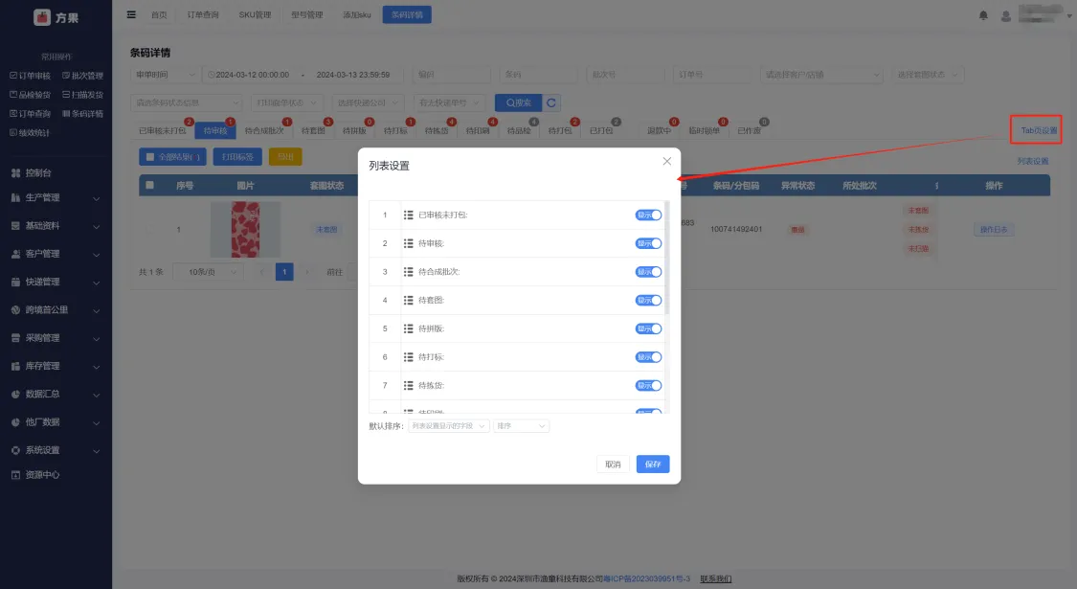Expand 生产管理 menu in sidebar
The width and height of the screenshot is (1077, 589).
coord(56,198)
